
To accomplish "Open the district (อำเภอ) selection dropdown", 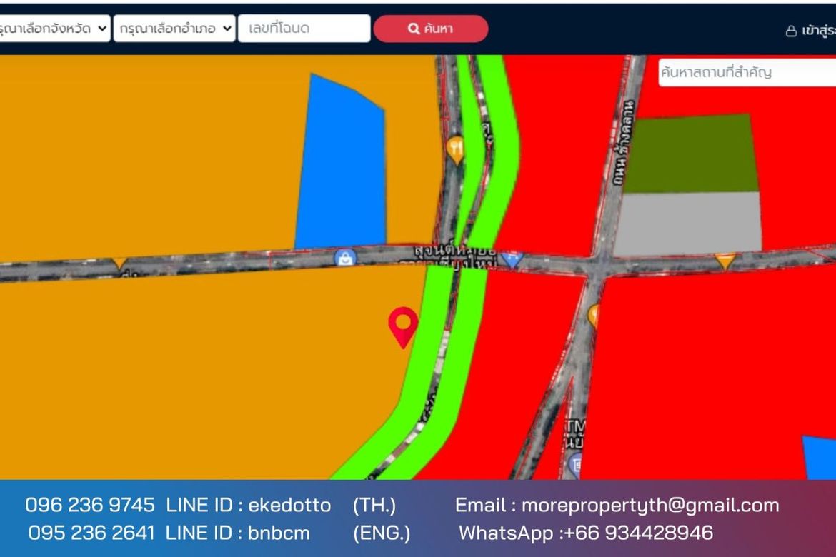I will click(174, 29).
